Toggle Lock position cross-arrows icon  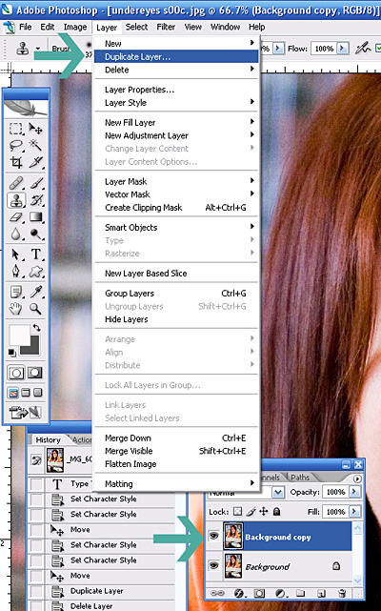coord(264,511)
